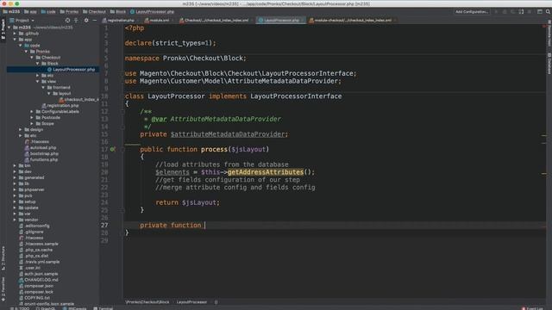Viewport: 552px width, 310px height.
Task: Click the LayoutProcessor breadcrumb at editor bottom
Action: click(x=191, y=302)
